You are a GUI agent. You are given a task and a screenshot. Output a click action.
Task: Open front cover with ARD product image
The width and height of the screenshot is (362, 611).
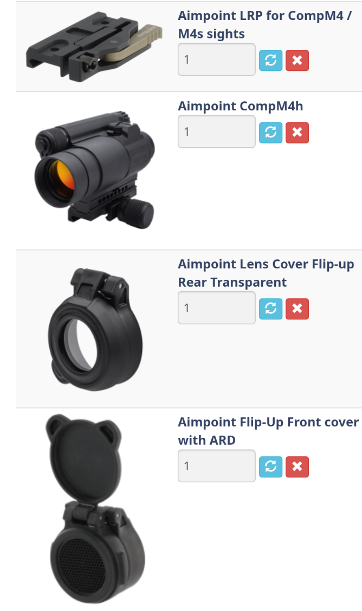[x=95, y=509]
